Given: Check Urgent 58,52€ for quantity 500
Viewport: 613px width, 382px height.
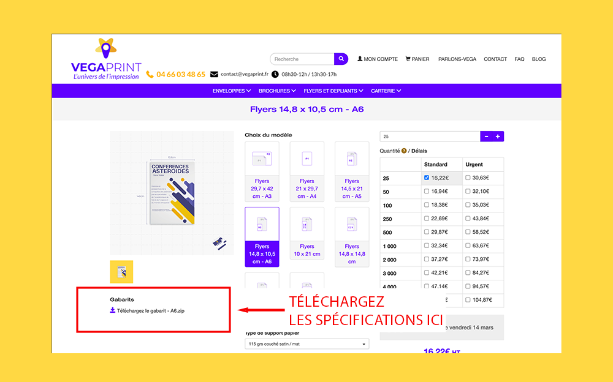Looking at the screenshot, I should (468, 232).
